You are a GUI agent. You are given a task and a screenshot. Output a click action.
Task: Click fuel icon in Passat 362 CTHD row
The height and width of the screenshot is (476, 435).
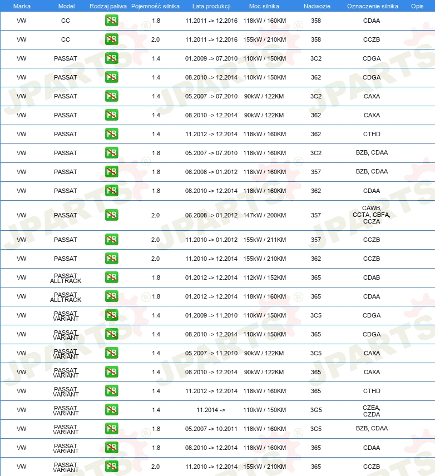point(111,134)
